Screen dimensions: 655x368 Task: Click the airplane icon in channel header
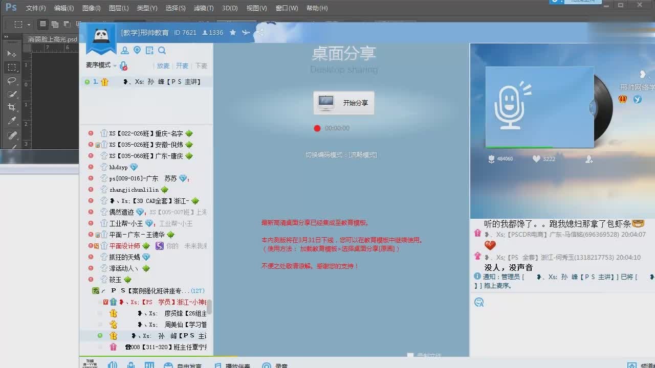[246, 32]
